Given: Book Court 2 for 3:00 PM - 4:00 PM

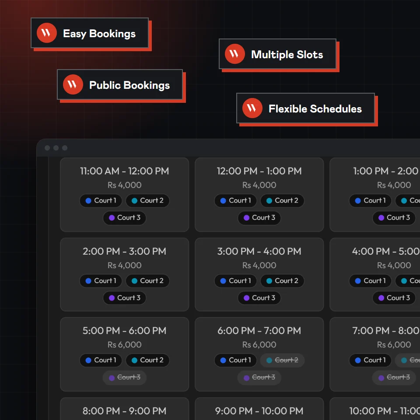Looking at the screenshot, I should point(282,281).
